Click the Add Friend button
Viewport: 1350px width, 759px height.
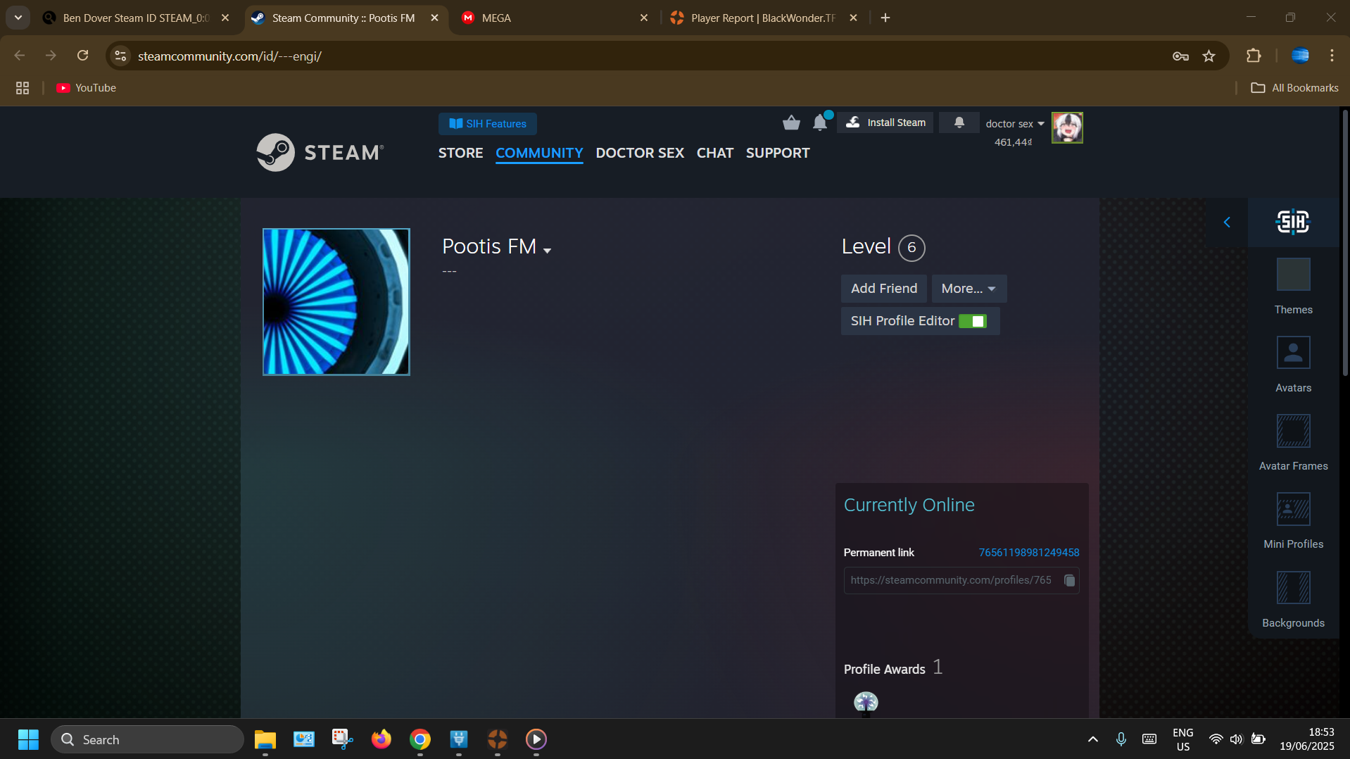(x=884, y=289)
